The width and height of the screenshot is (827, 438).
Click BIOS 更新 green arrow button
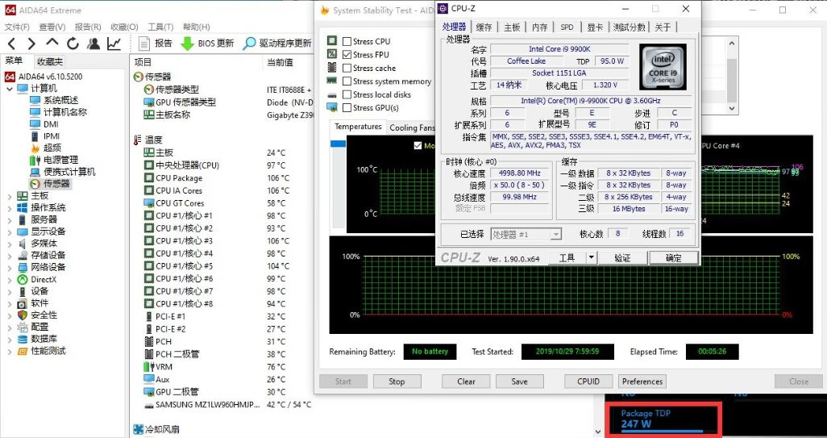coord(207,44)
